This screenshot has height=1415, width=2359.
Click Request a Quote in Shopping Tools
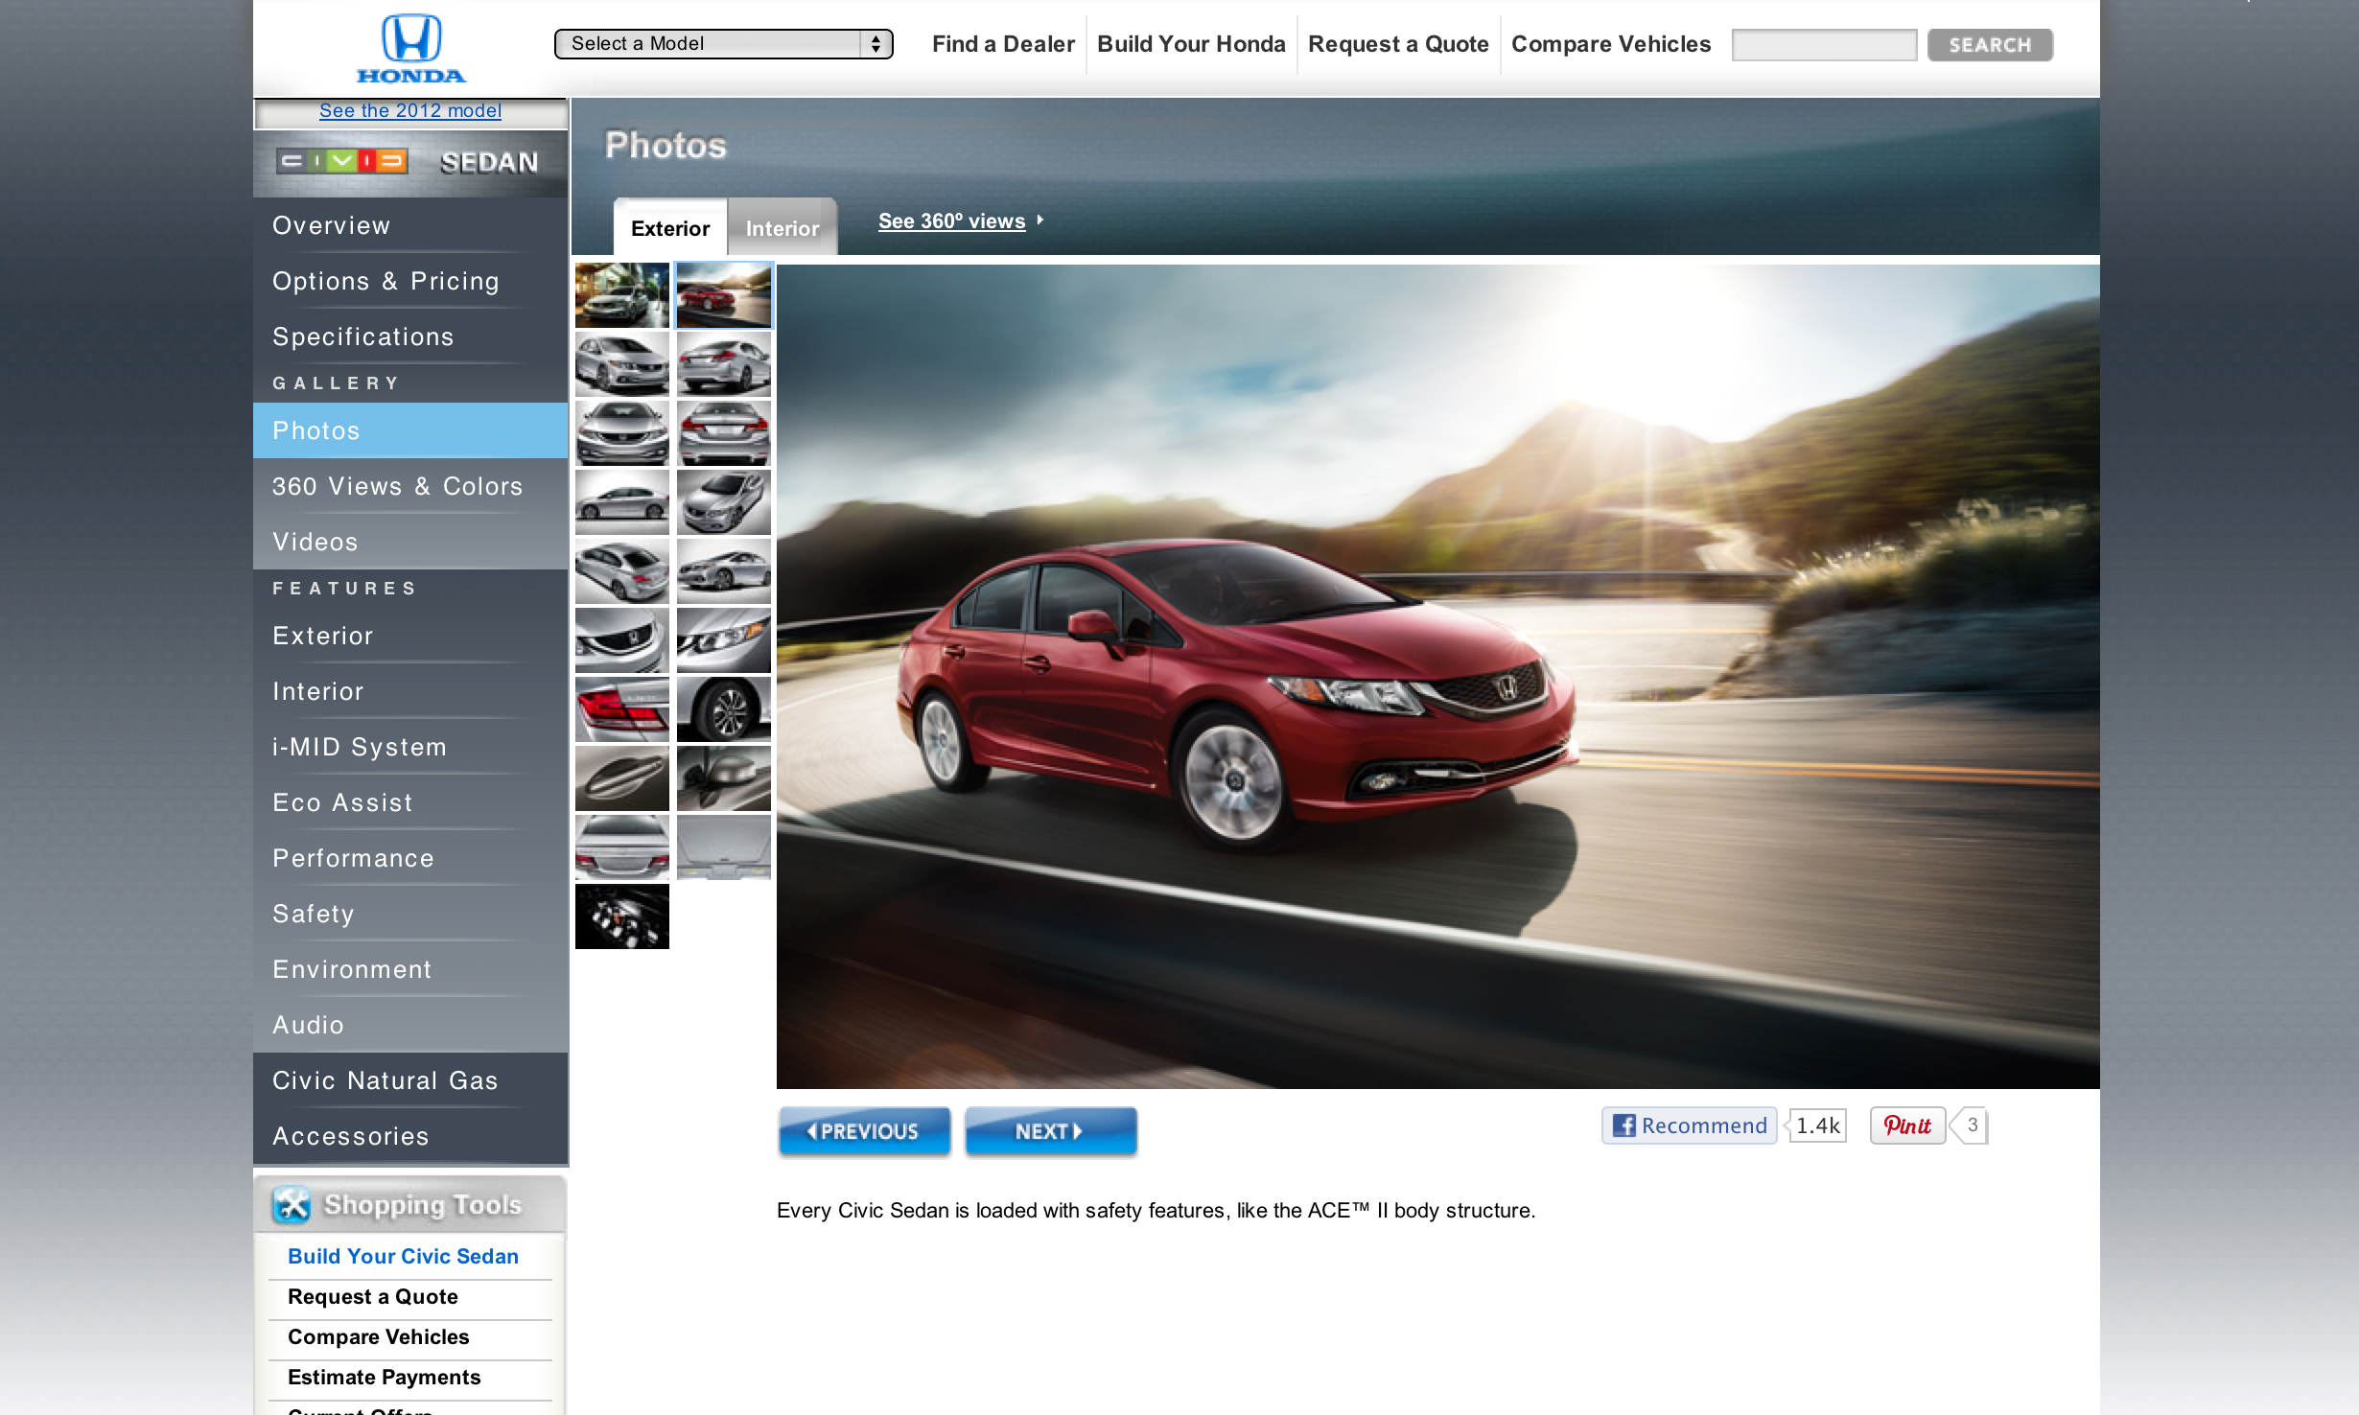tap(373, 1297)
